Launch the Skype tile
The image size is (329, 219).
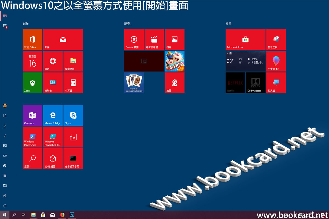pyautogui.click(x=73, y=115)
